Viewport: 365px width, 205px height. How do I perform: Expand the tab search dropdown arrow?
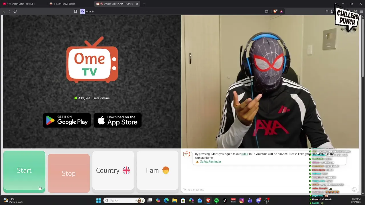click(336, 4)
